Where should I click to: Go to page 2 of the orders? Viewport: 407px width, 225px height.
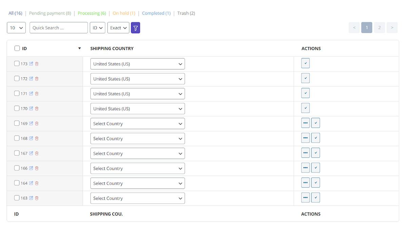click(x=380, y=27)
